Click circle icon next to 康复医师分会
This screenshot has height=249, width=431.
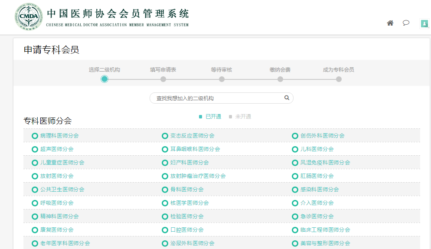click(35, 230)
